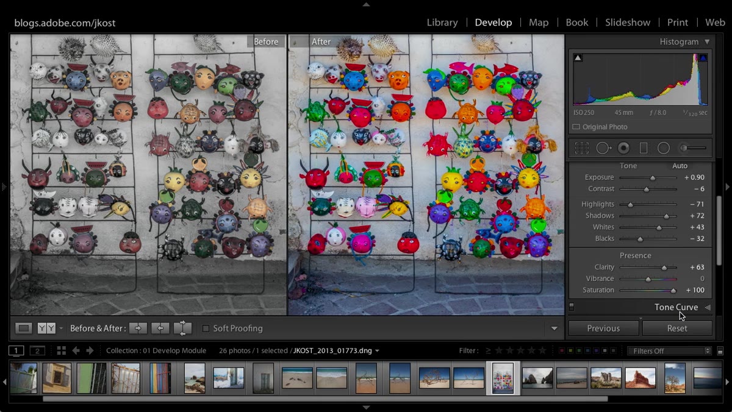
Task: Open the Filters Off preset dropdown
Action: [x=670, y=350]
